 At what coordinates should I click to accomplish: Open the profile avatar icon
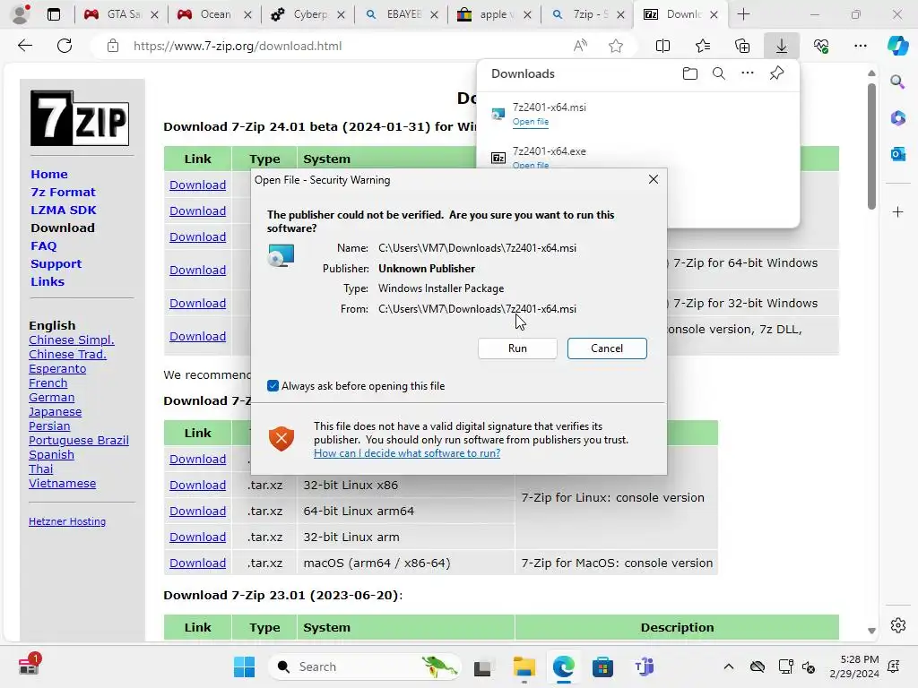(21, 14)
